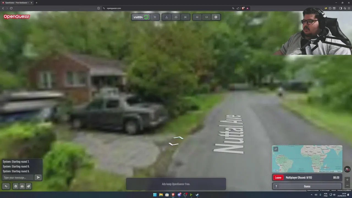352x198 pixels.
Task: Open the clock showing 23:33
Action: coord(342,195)
